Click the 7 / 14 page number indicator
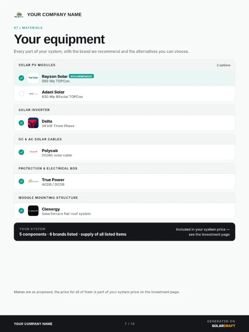249x332 pixels. (x=129, y=324)
